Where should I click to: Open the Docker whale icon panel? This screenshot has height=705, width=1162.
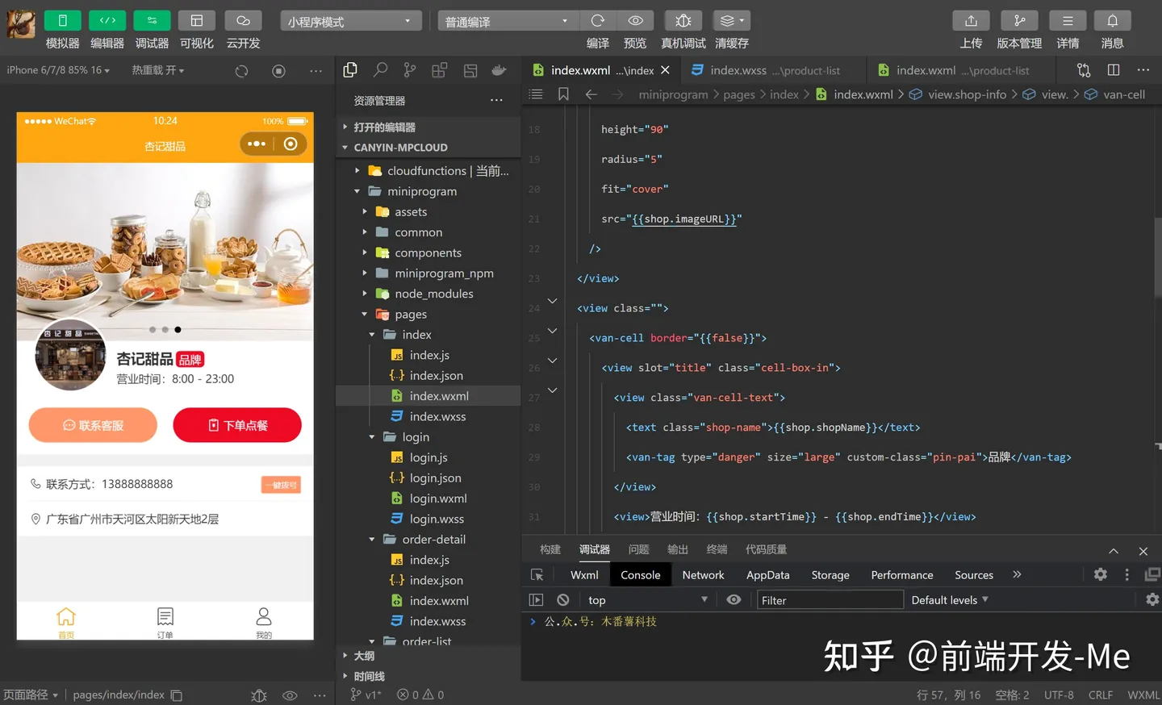click(499, 70)
